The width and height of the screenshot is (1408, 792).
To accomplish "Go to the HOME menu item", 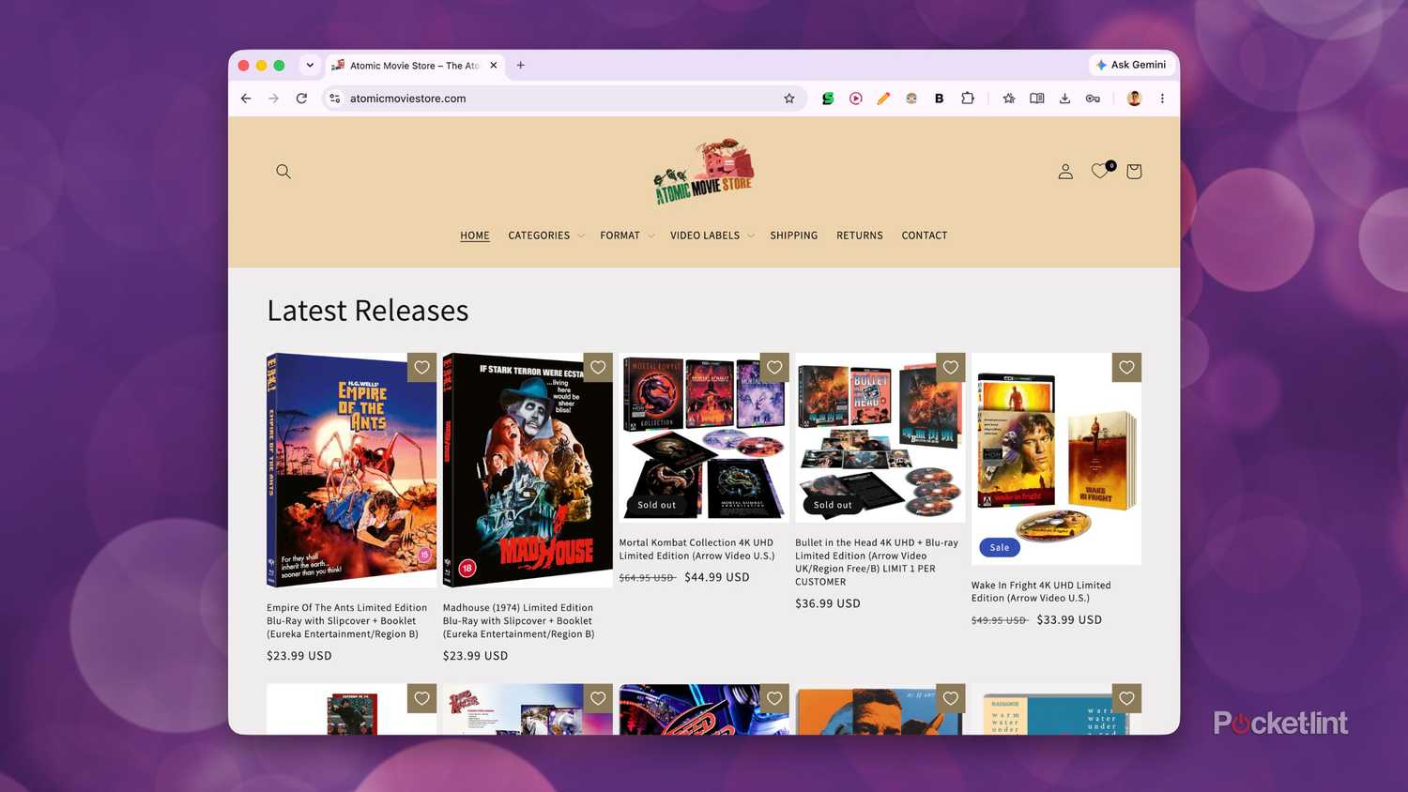I will pos(475,236).
